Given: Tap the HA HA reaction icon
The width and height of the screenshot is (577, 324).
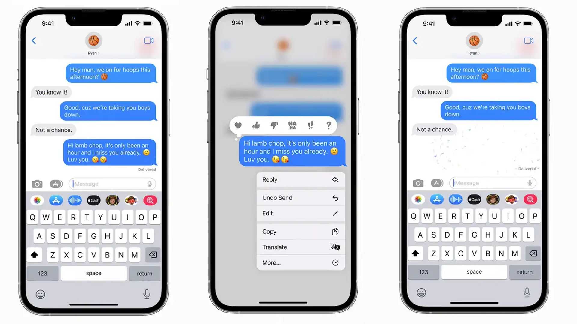Looking at the screenshot, I should point(292,126).
